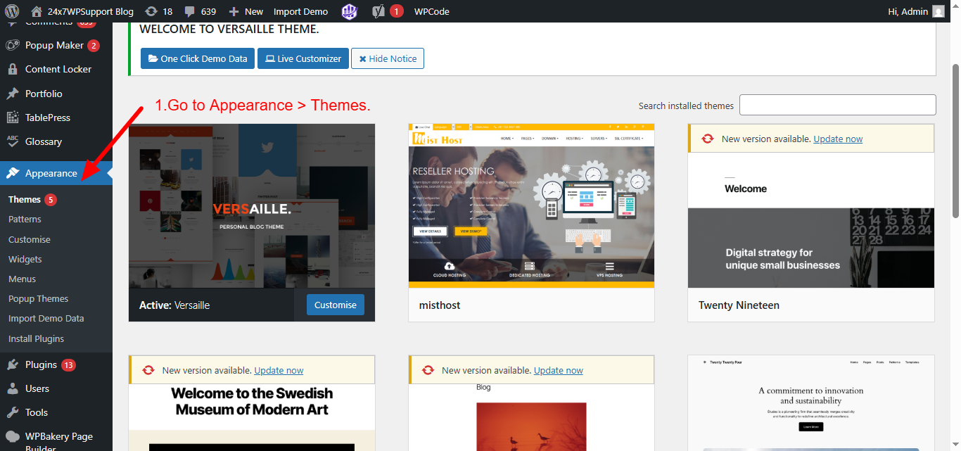Click the Admin avatar image
The height and width of the screenshot is (451, 961).
click(x=938, y=11)
